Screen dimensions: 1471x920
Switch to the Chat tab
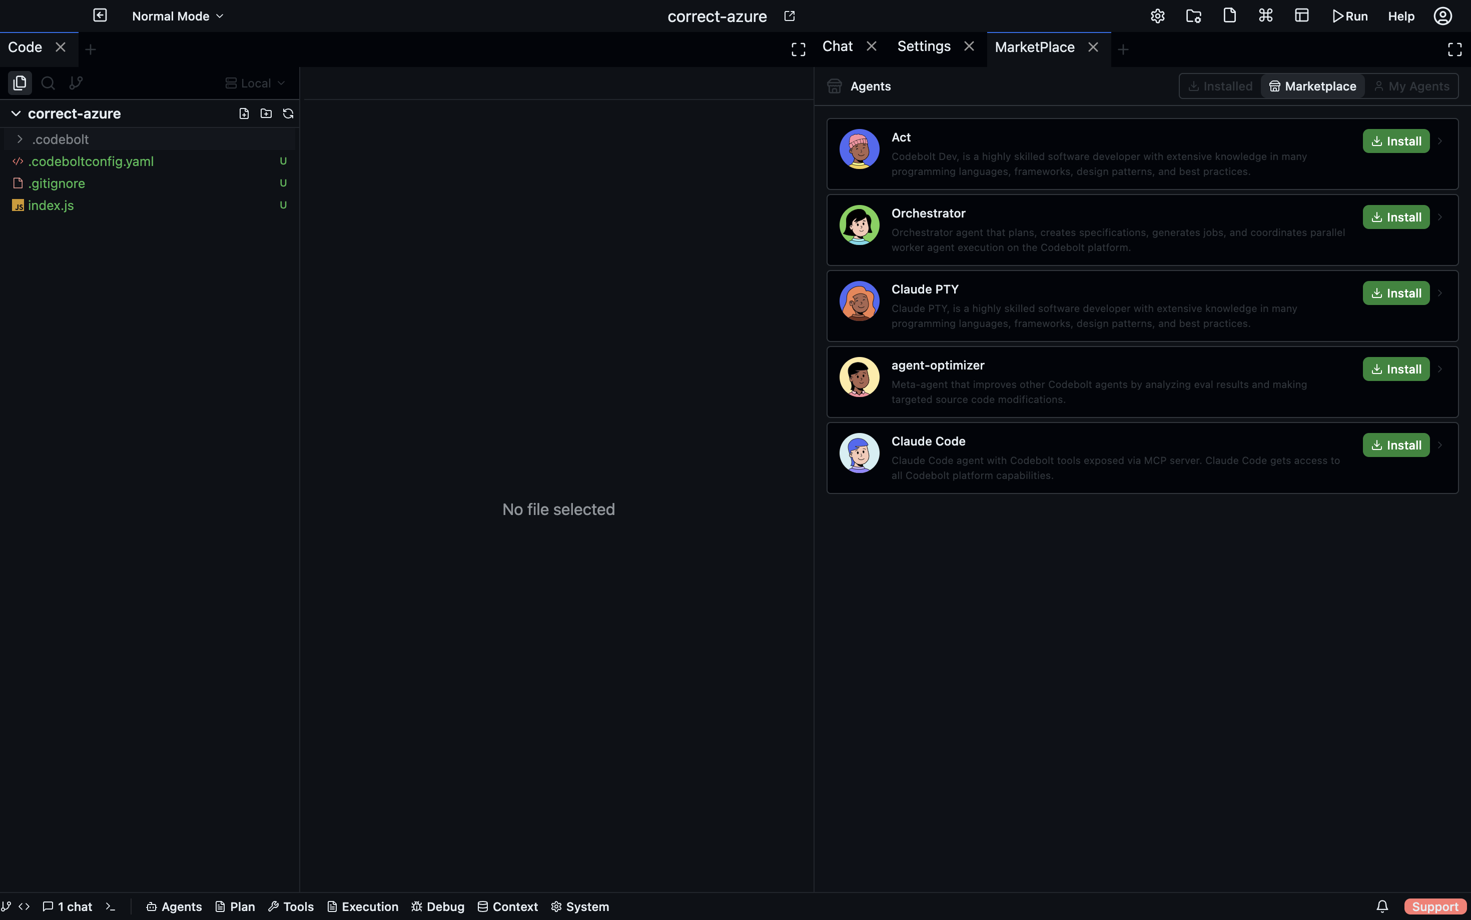(x=837, y=46)
